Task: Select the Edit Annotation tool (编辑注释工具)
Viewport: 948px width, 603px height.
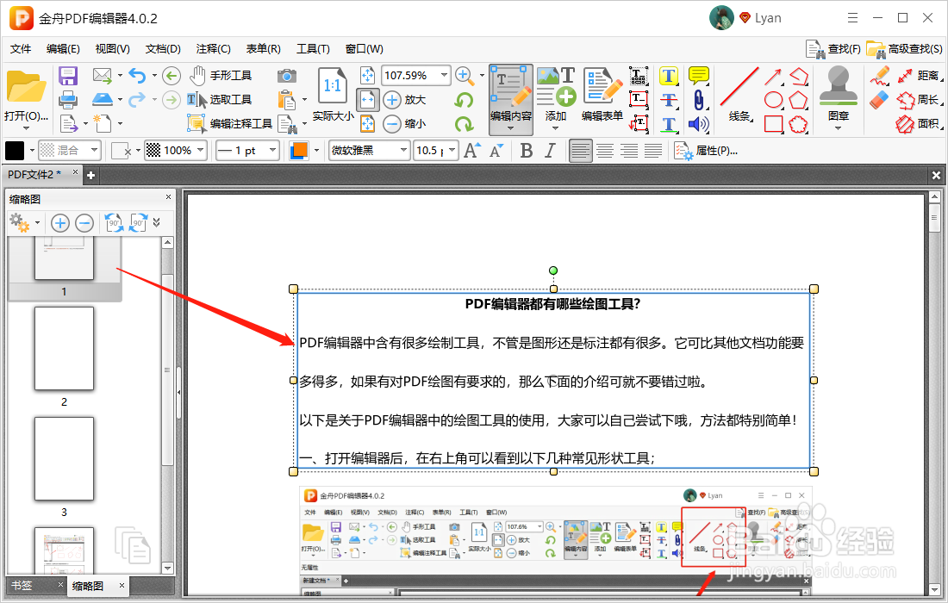Action: 229,123
